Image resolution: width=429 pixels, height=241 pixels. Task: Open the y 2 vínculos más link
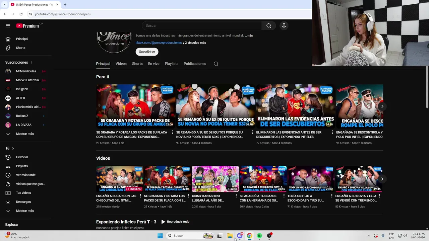coord(194,43)
